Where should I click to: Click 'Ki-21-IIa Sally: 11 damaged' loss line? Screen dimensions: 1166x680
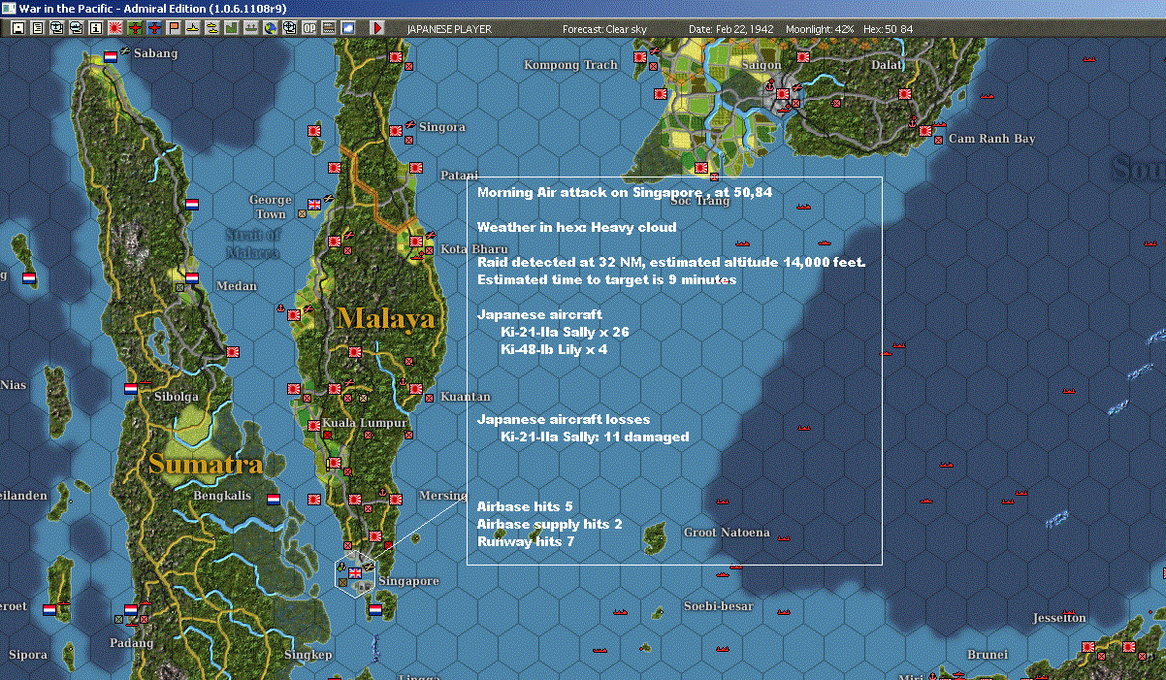click(595, 437)
